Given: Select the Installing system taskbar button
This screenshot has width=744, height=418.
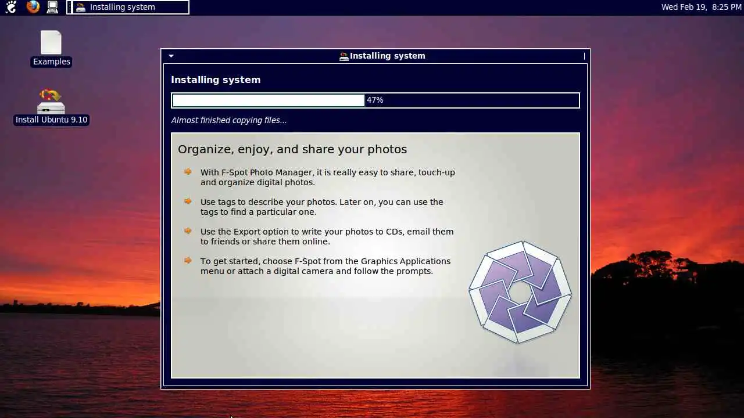Looking at the screenshot, I should [131, 7].
